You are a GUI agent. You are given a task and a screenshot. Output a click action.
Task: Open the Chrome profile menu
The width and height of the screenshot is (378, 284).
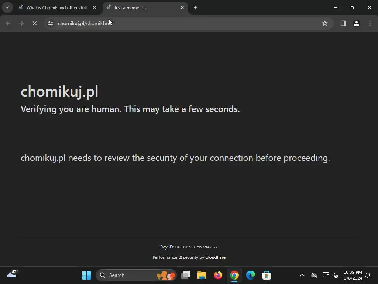356,23
